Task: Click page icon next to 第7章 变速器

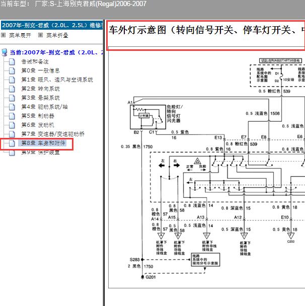Action: click(x=12, y=134)
